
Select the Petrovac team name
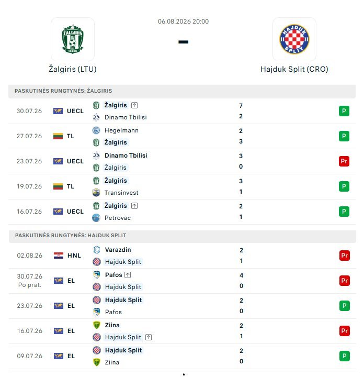pos(118,218)
